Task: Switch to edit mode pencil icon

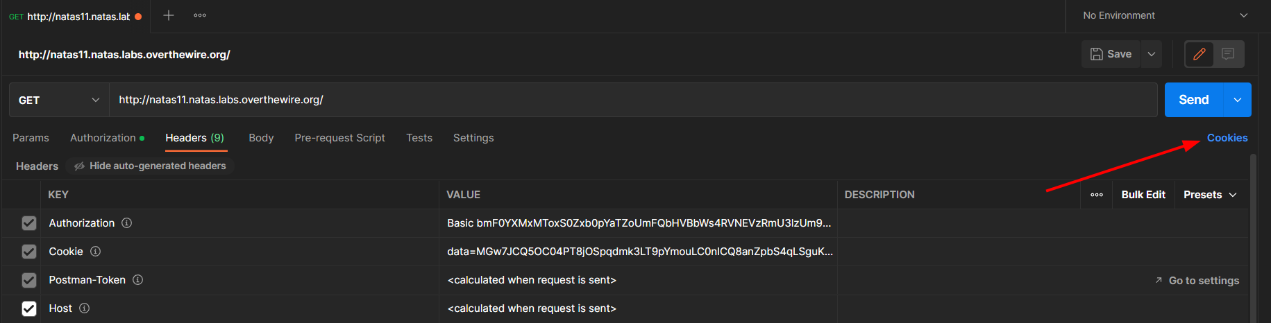Action: click(1199, 54)
